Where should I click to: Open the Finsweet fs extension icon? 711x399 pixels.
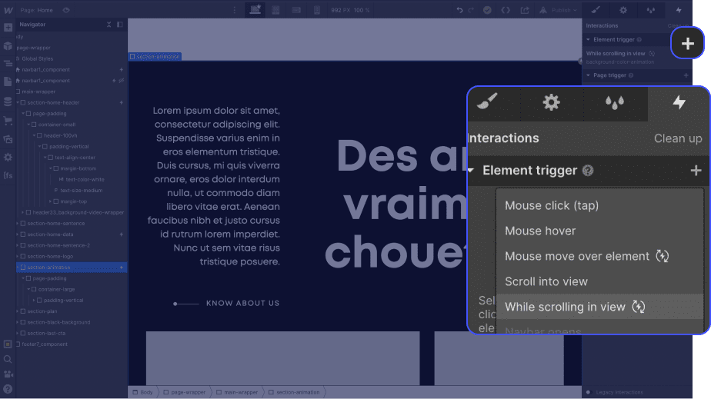pyautogui.click(x=8, y=175)
